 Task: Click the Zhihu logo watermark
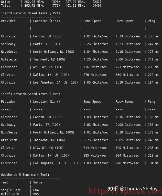(x=113, y=189)
